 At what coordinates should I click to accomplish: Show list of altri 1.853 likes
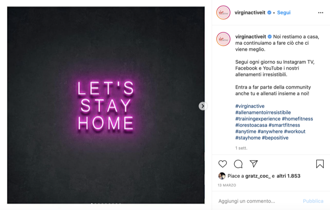pyautogui.click(x=288, y=176)
